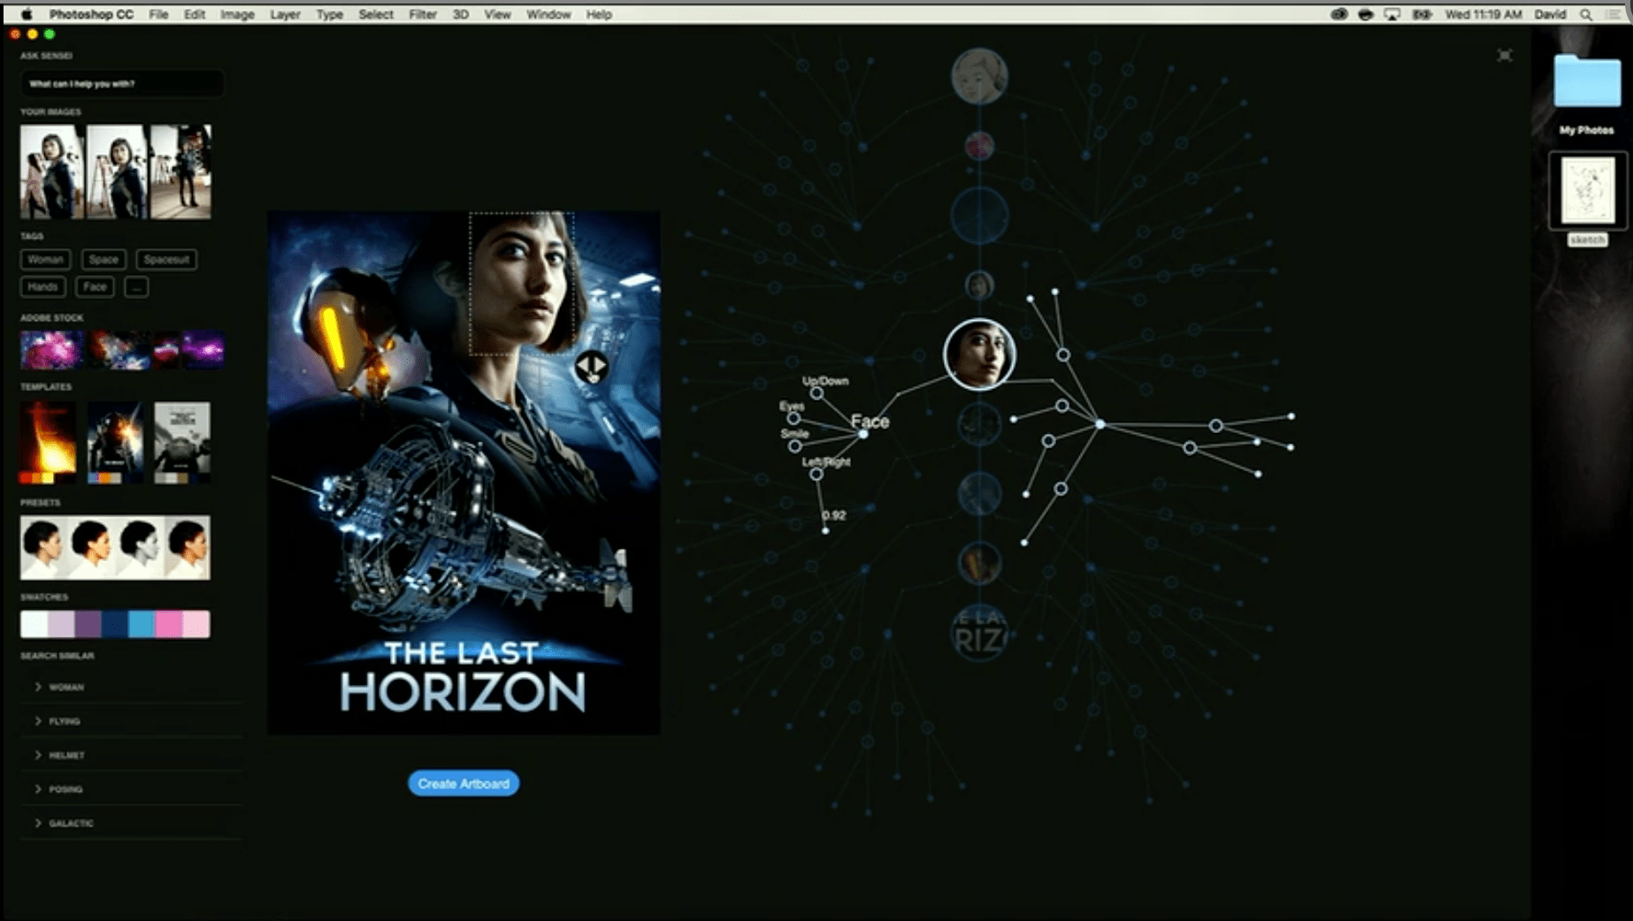
Task: Open the My Photos folder on the desktop
Action: [x=1586, y=84]
